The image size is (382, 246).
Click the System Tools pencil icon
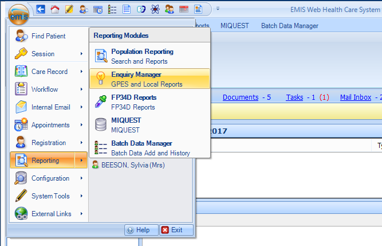coord(21,196)
